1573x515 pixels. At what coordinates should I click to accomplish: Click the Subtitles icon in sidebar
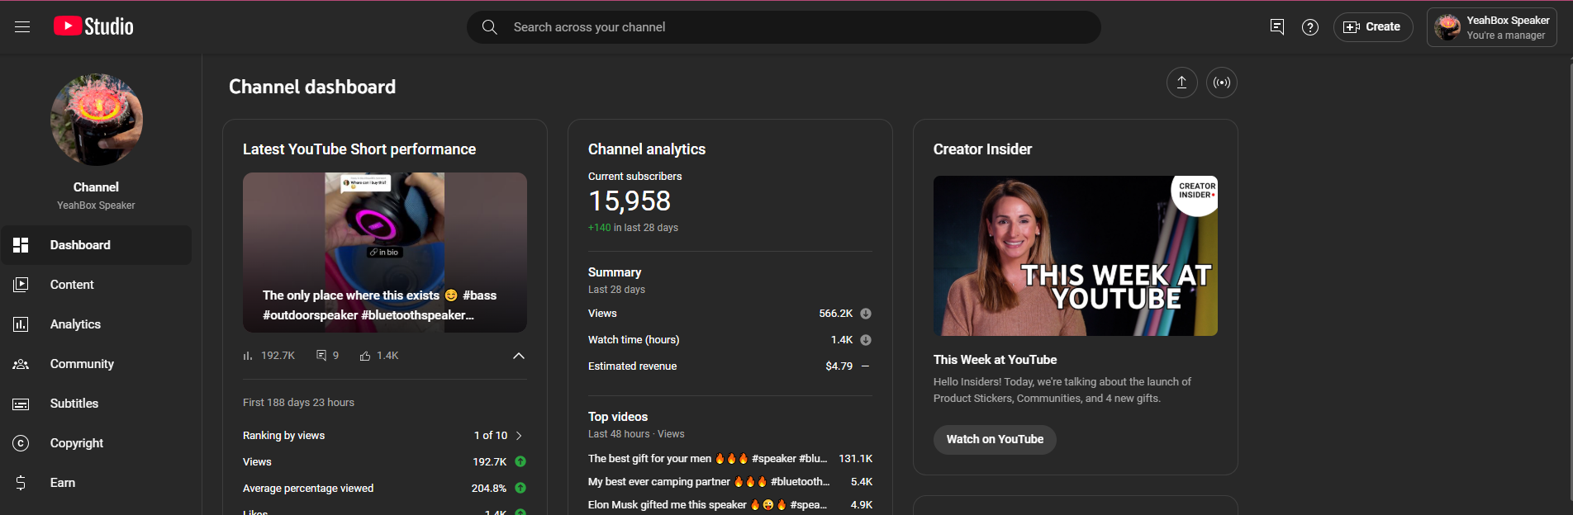click(21, 404)
